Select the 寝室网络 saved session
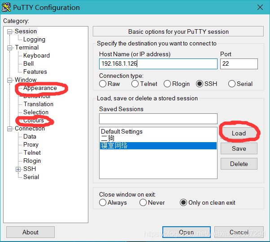 tap(158, 146)
